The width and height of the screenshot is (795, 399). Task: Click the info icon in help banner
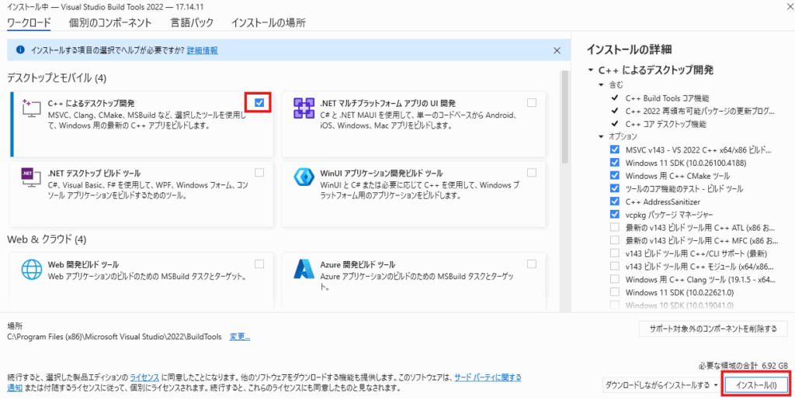pos(20,50)
